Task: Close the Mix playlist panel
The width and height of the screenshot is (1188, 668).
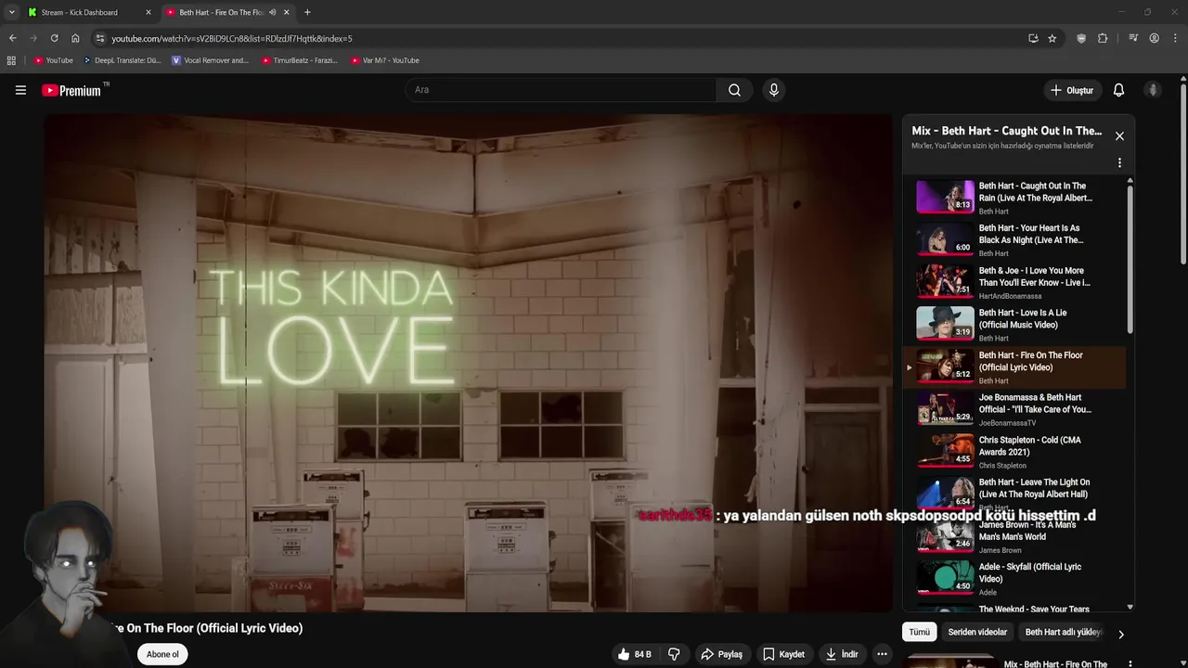Action: [1119, 136]
